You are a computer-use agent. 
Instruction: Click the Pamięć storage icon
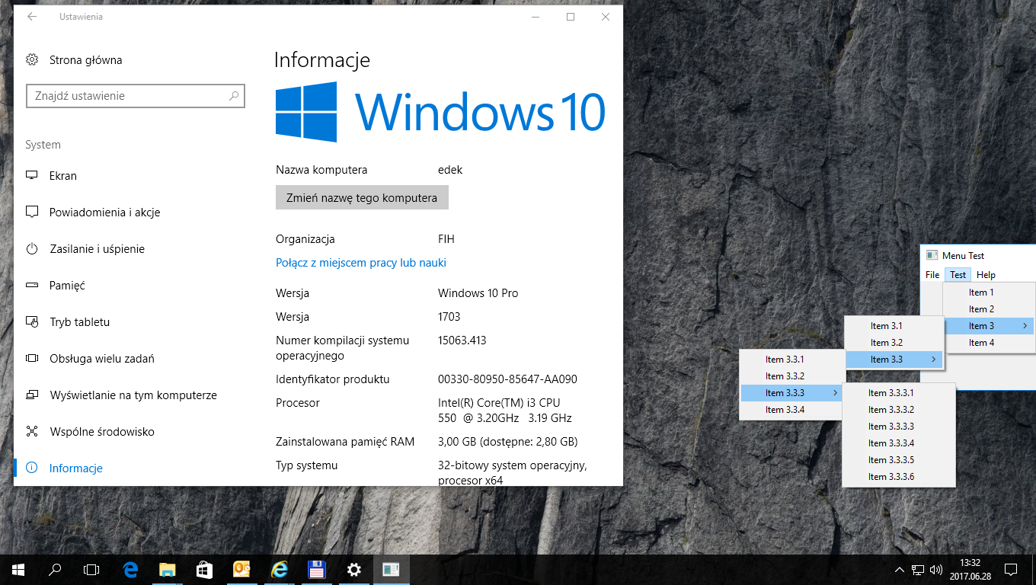point(32,285)
